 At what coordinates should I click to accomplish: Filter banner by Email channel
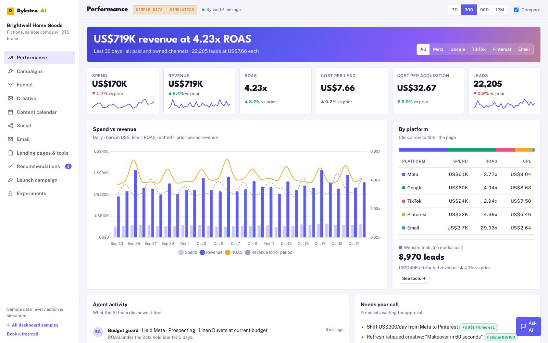[x=524, y=49]
